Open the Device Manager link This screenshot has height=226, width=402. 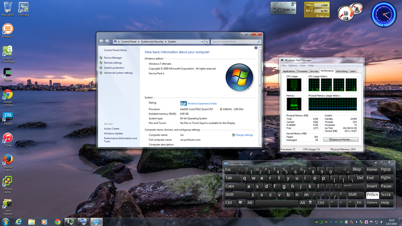113,58
